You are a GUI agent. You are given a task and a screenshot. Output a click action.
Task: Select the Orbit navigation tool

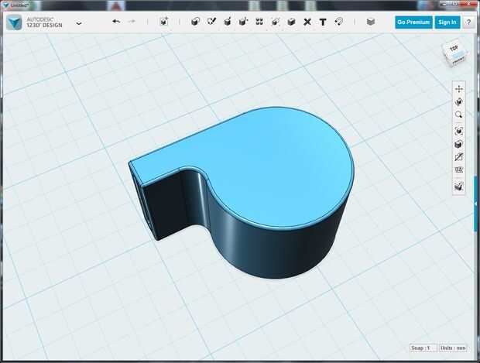pos(458,101)
